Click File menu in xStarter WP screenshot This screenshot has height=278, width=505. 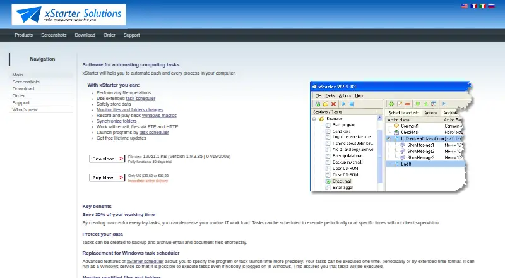(318, 96)
